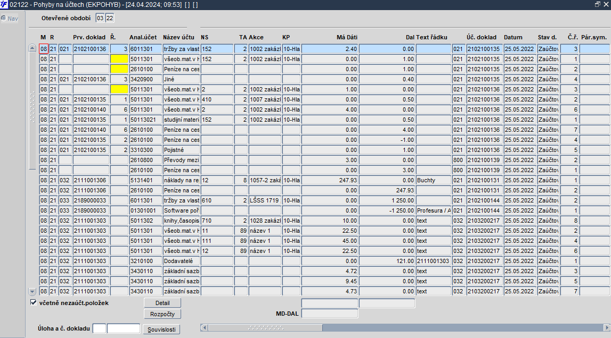Screen dimensions: 611x338
Task: Click account cell 3210100
Action: tap(145, 261)
